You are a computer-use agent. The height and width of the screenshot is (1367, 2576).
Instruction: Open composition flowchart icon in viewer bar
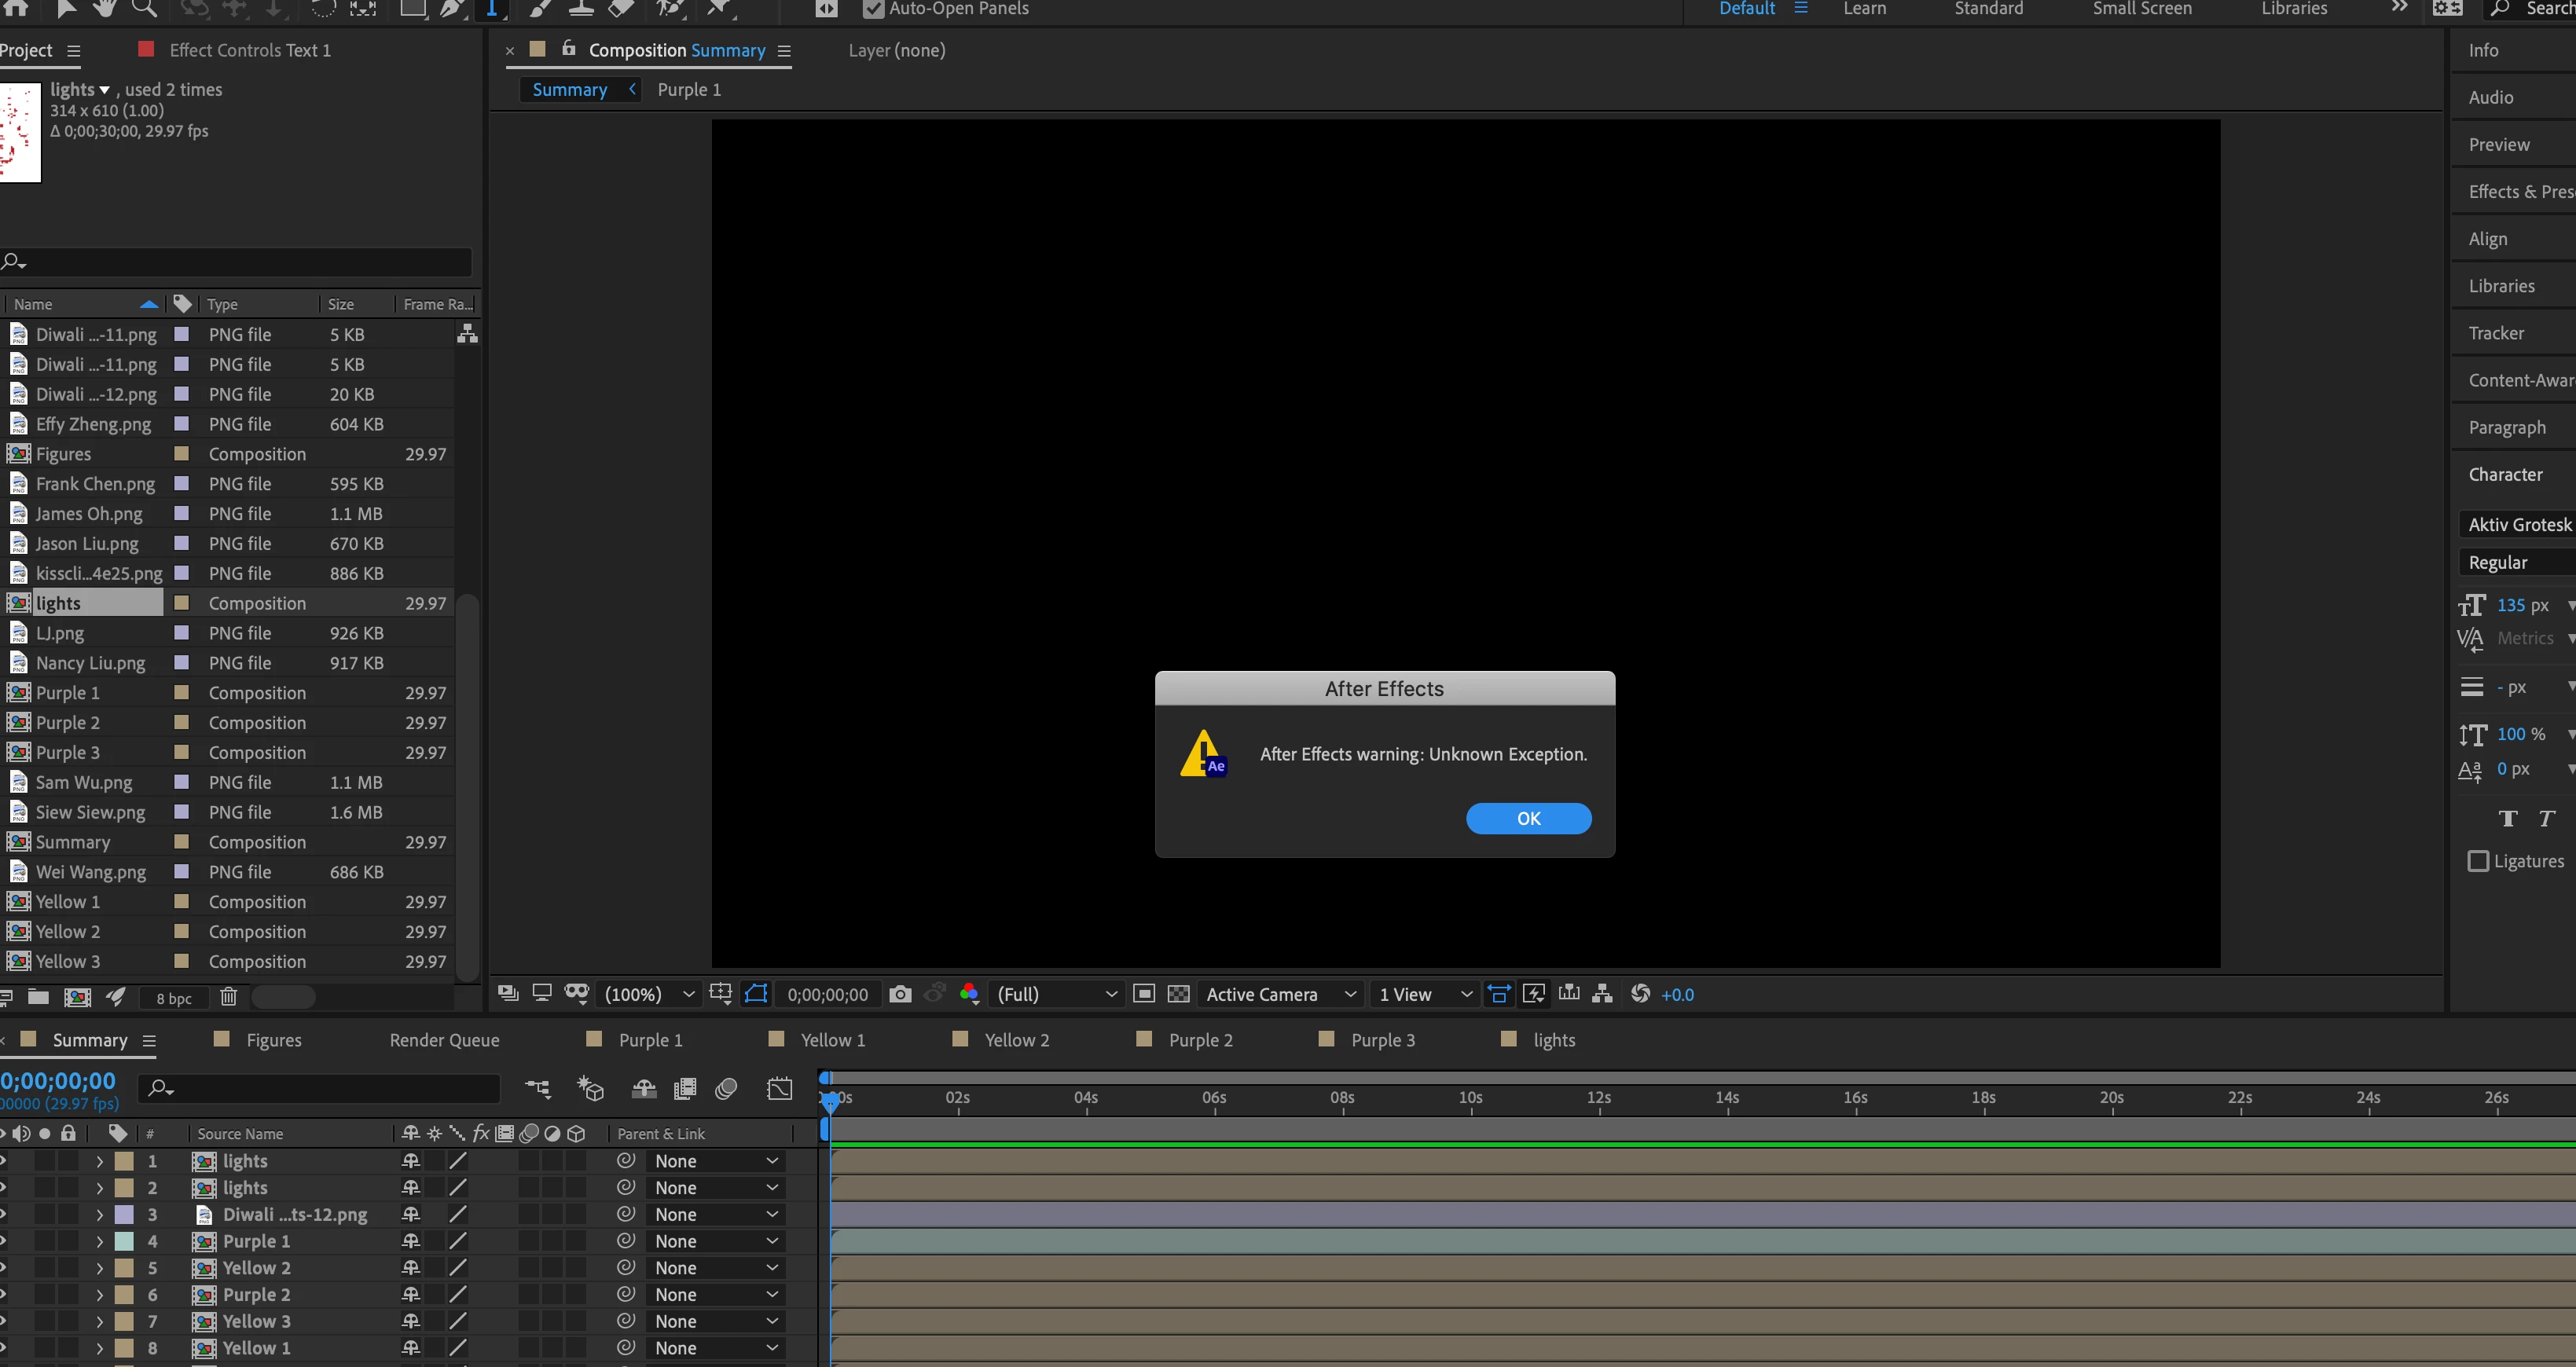(1602, 994)
